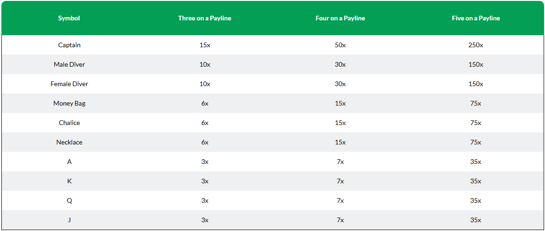Click the Chalice row label

(x=69, y=123)
